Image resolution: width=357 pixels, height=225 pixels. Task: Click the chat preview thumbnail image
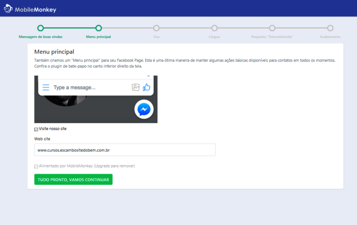(x=96, y=99)
